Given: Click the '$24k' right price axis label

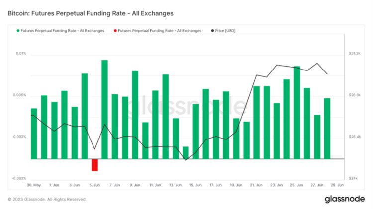Looking at the screenshot, I should tap(353, 178).
